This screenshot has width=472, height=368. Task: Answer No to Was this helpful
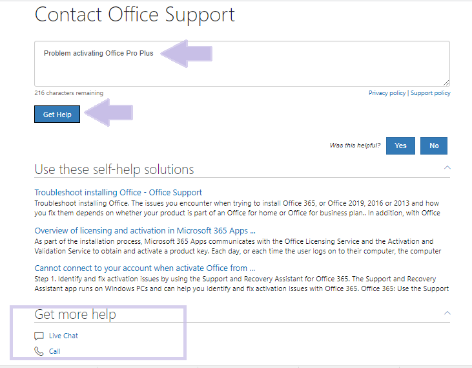coord(434,146)
